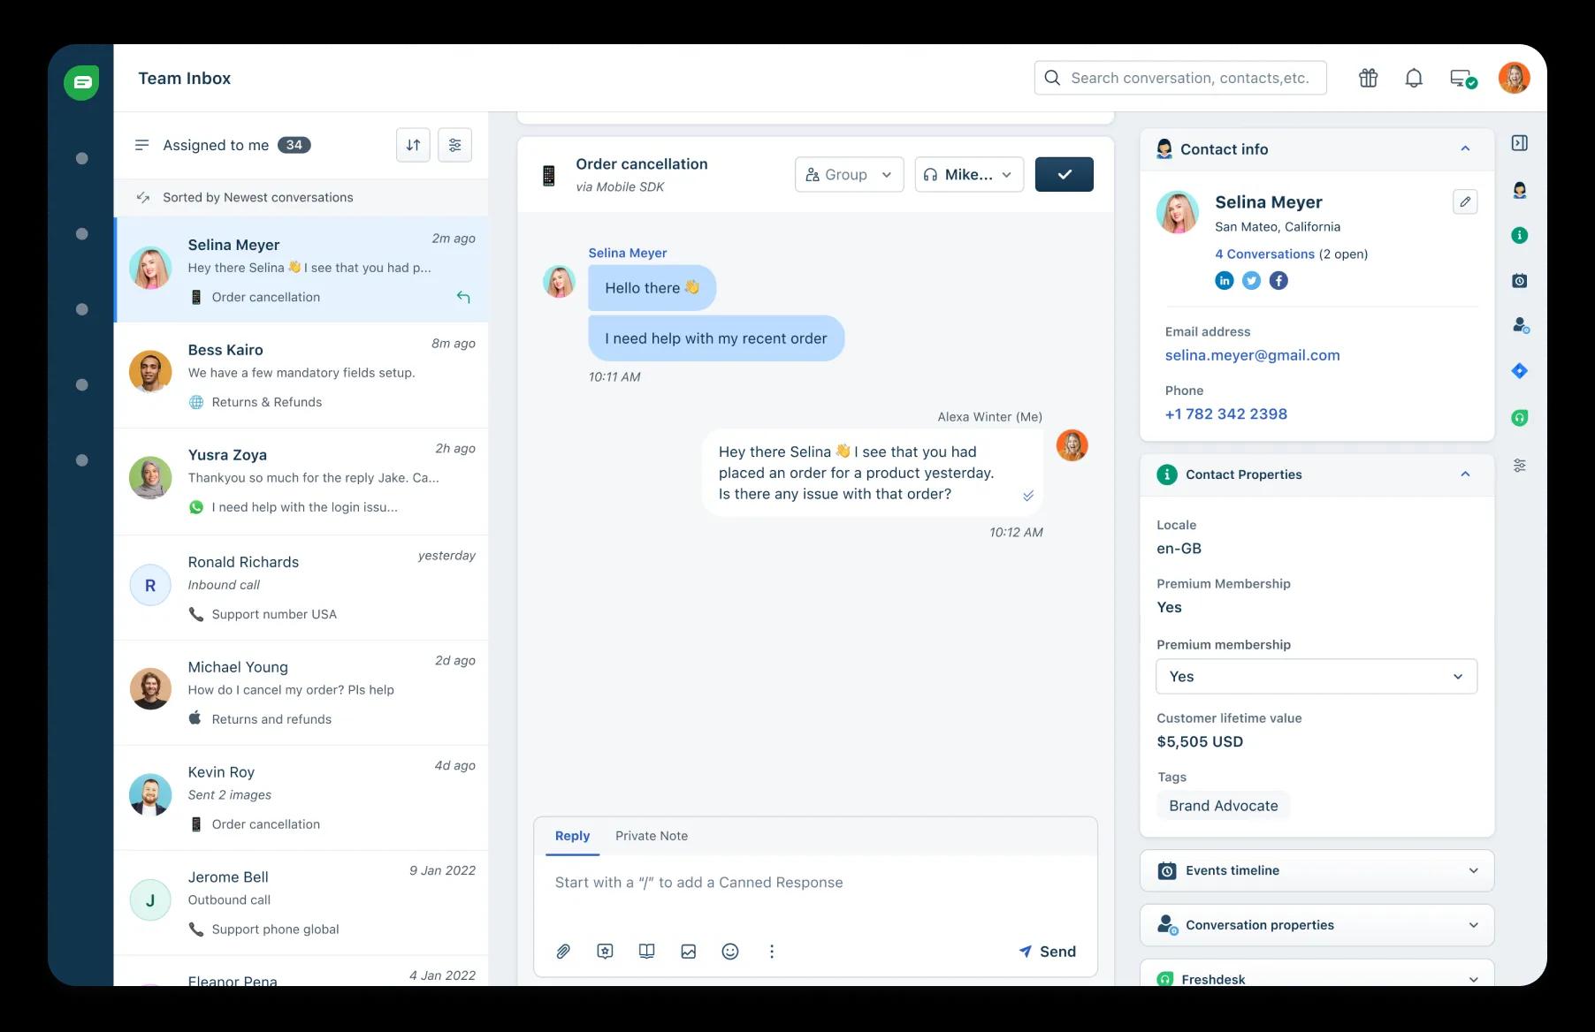Screen dimensions: 1595x1032
Task: Open Jerome Bell's outbound call entry
Action: (301, 903)
